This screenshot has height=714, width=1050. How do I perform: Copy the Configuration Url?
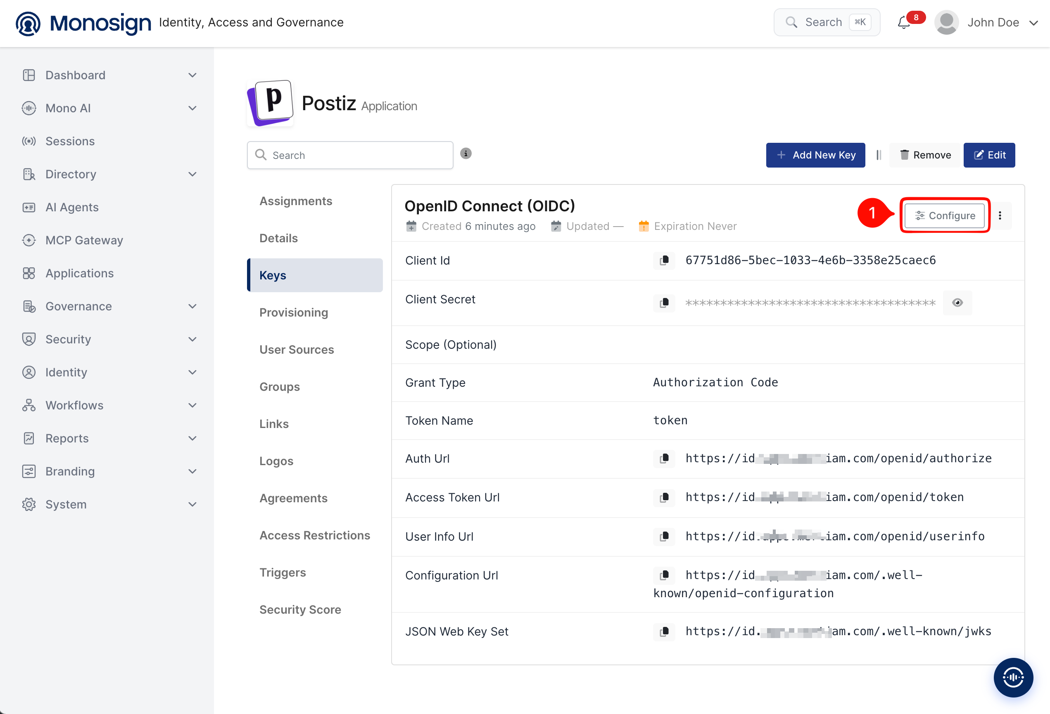coord(664,575)
